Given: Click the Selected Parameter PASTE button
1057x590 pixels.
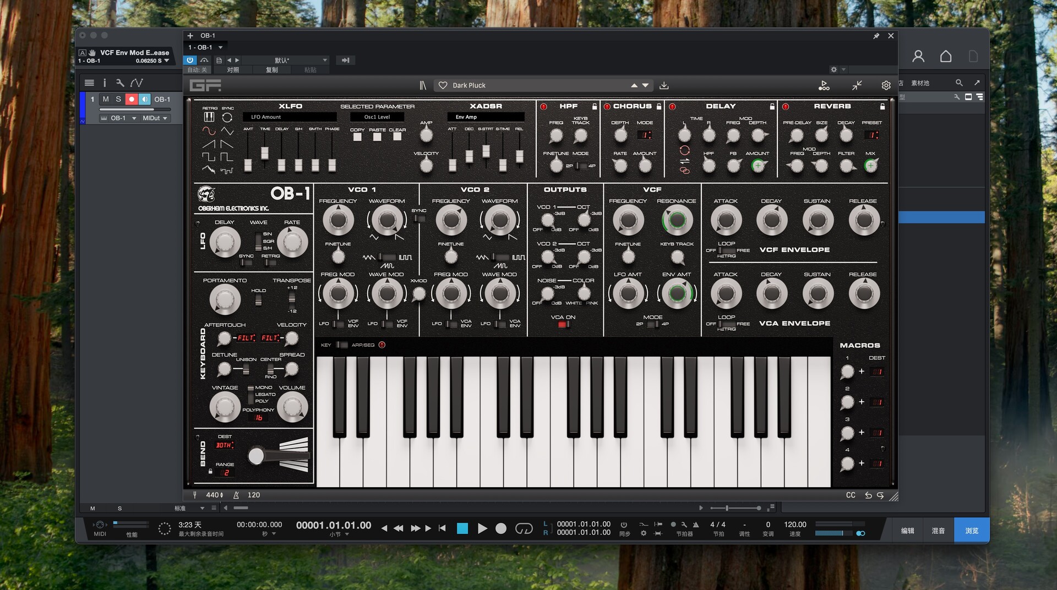Looking at the screenshot, I should click(377, 136).
